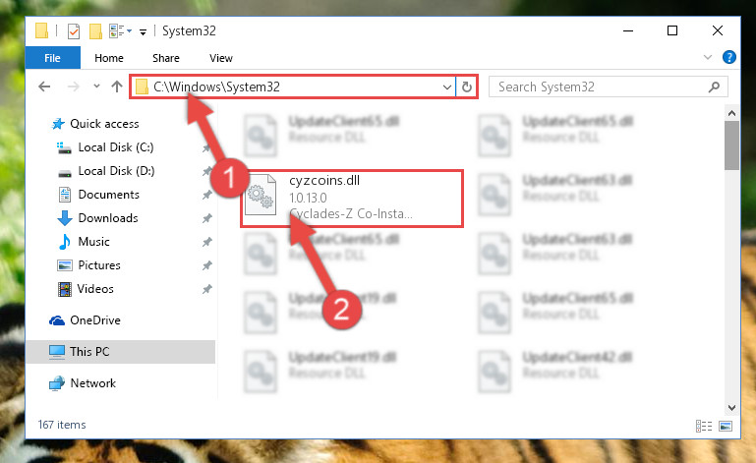This screenshot has width=756, height=463.
Task: Expand the address bar history dropdown
Action: coord(447,87)
